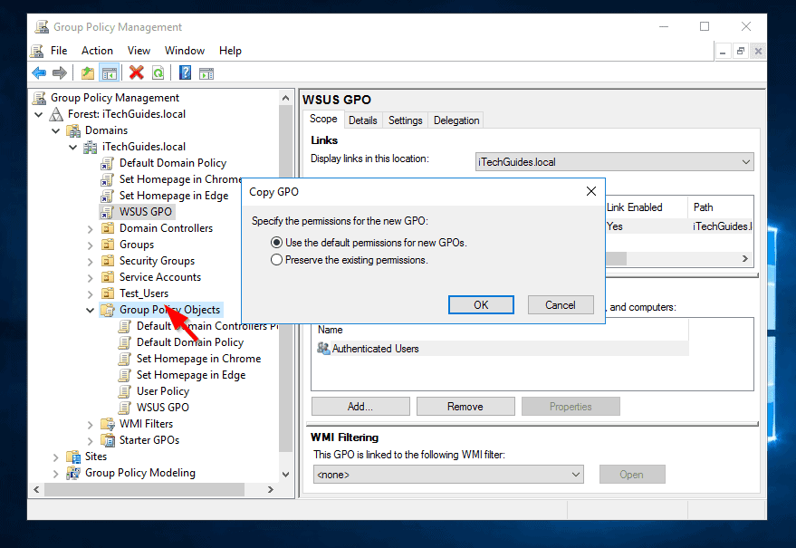Open the Window menu
796x548 pixels.
pos(184,51)
